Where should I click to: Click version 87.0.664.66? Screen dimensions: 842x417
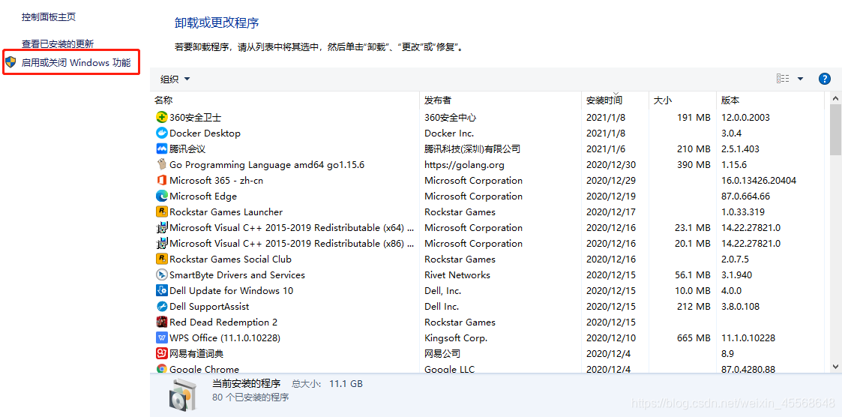(746, 196)
